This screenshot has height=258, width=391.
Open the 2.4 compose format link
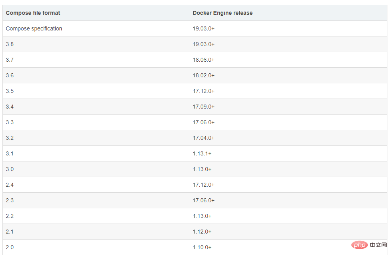pos(10,185)
